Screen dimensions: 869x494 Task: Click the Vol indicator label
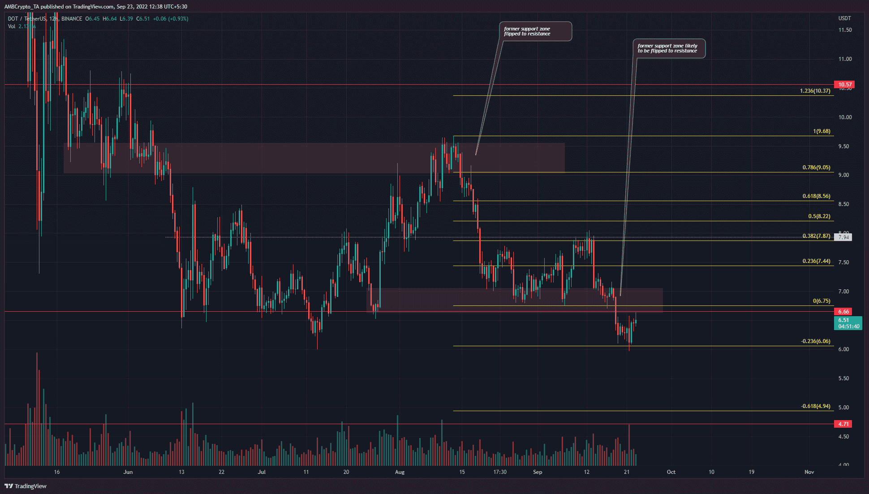pyautogui.click(x=12, y=26)
